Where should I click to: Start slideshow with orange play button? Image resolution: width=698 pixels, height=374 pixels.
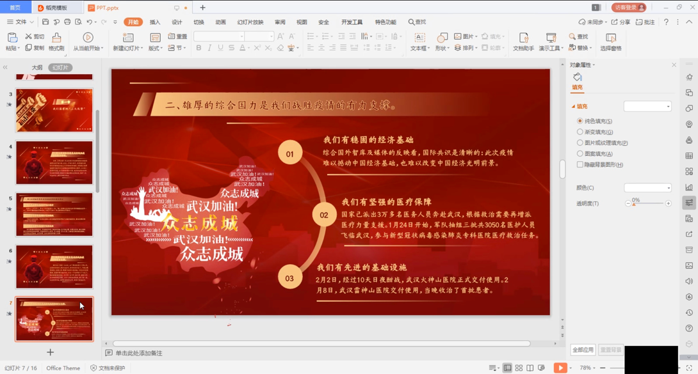point(560,368)
